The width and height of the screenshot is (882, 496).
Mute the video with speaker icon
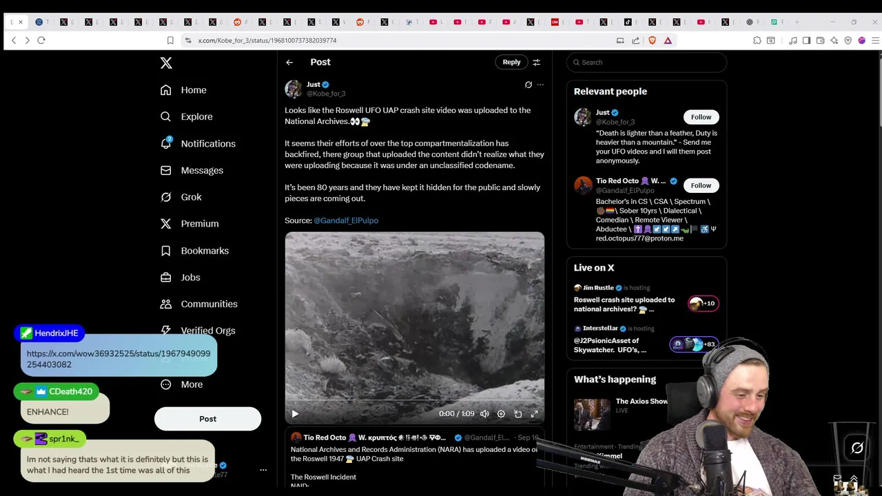coord(484,414)
